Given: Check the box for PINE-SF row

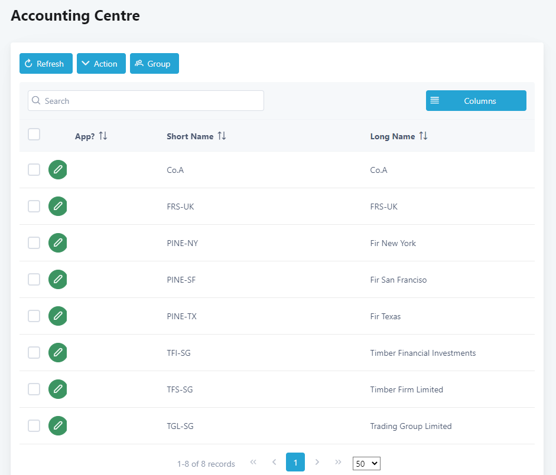Looking at the screenshot, I should click(x=34, y=280).
